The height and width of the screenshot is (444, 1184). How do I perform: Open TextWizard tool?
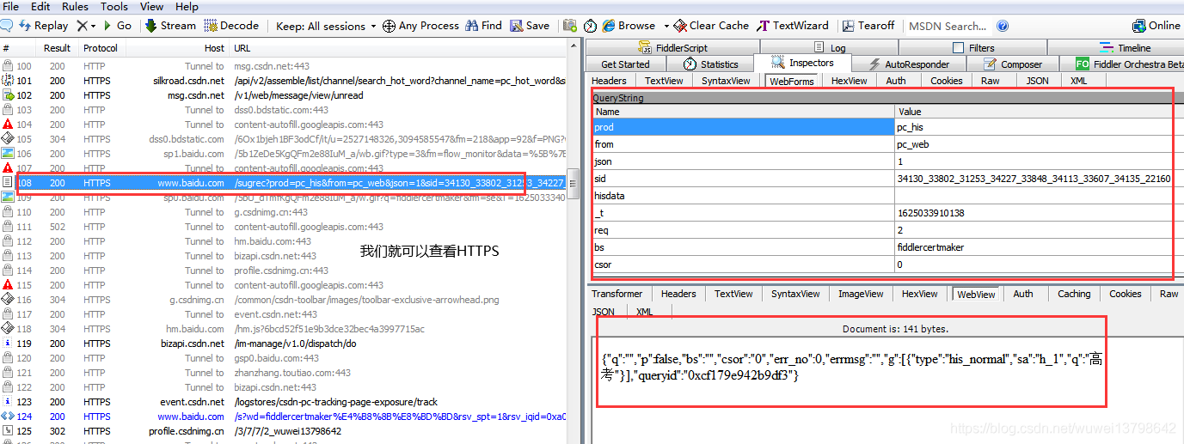[x=793, y=26]
